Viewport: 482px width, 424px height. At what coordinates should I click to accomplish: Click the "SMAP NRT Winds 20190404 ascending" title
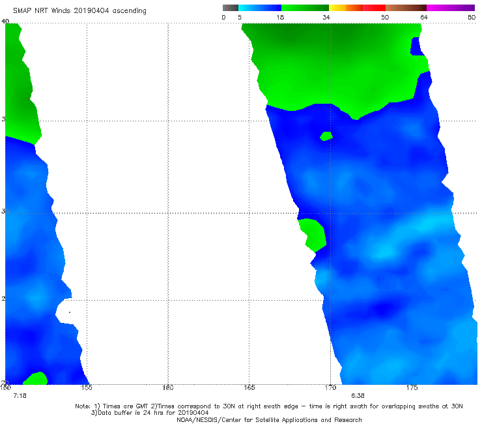(79, 11)
